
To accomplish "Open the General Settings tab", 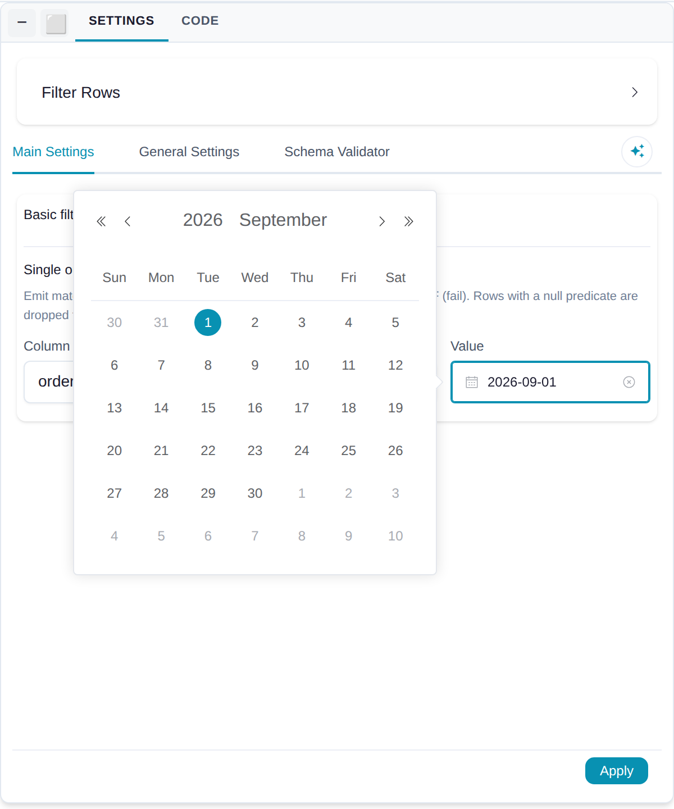I will click(189, 152).
